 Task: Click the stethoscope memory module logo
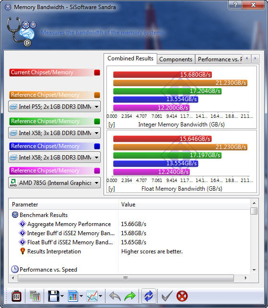coord(21,32)
